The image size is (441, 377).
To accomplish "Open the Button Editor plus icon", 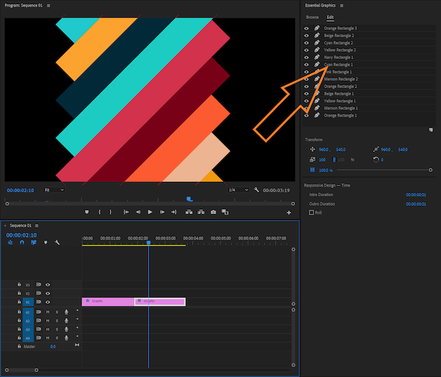I will tap(289, 213).
